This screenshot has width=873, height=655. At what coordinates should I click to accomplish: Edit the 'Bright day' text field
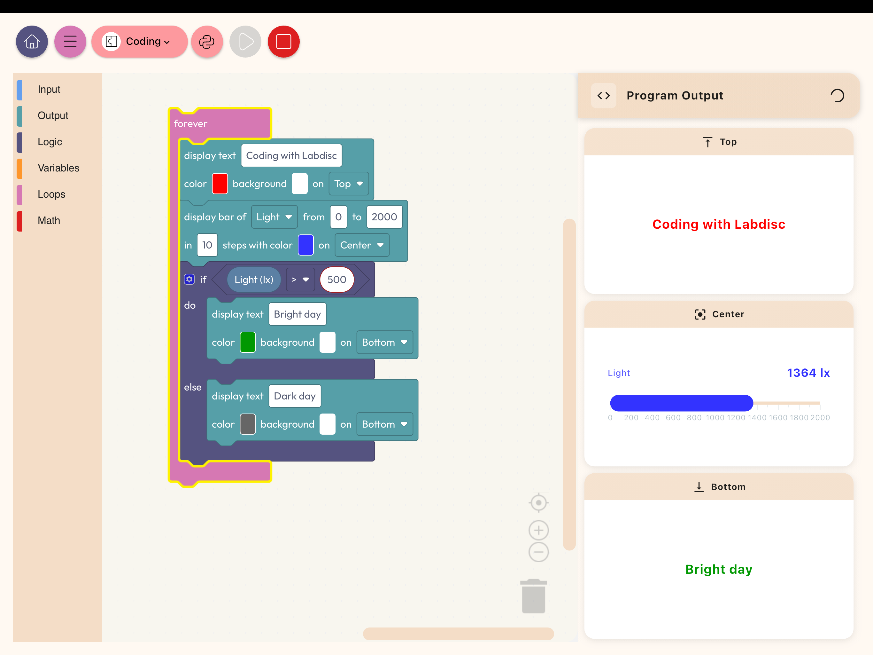pyautogui.click(x=297, y=314)
